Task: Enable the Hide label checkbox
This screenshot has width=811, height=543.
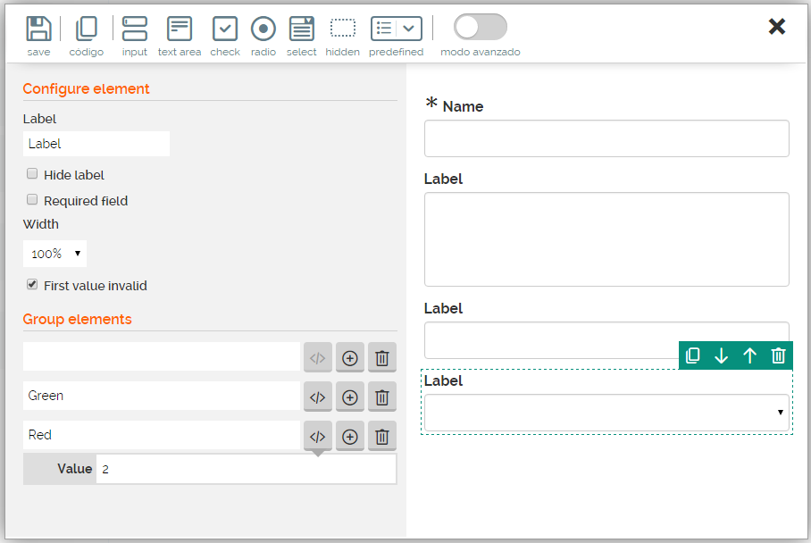Action: click(x=32, y=174)
